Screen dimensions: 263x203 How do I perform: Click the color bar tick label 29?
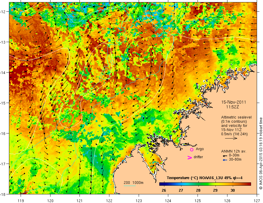click(215, 190)
